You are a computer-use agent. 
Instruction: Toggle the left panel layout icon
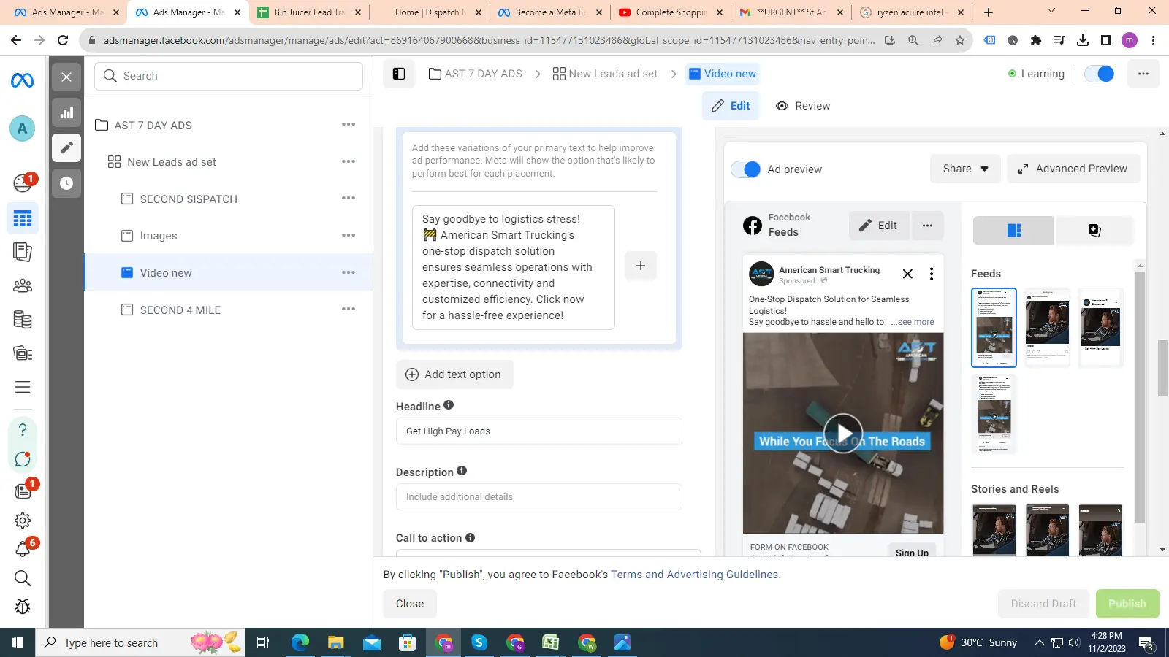pos(399,74)
